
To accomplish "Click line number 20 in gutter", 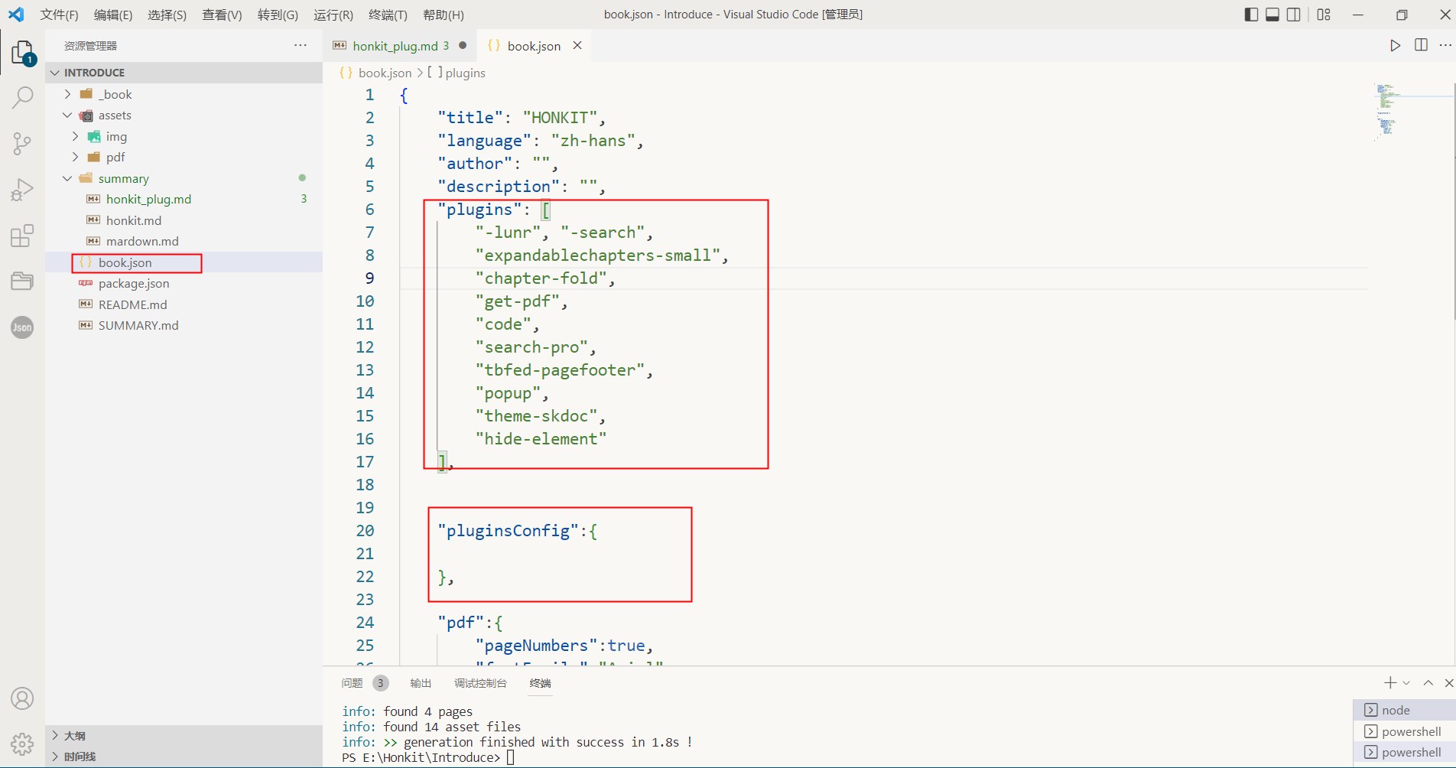I will point(365,530).
